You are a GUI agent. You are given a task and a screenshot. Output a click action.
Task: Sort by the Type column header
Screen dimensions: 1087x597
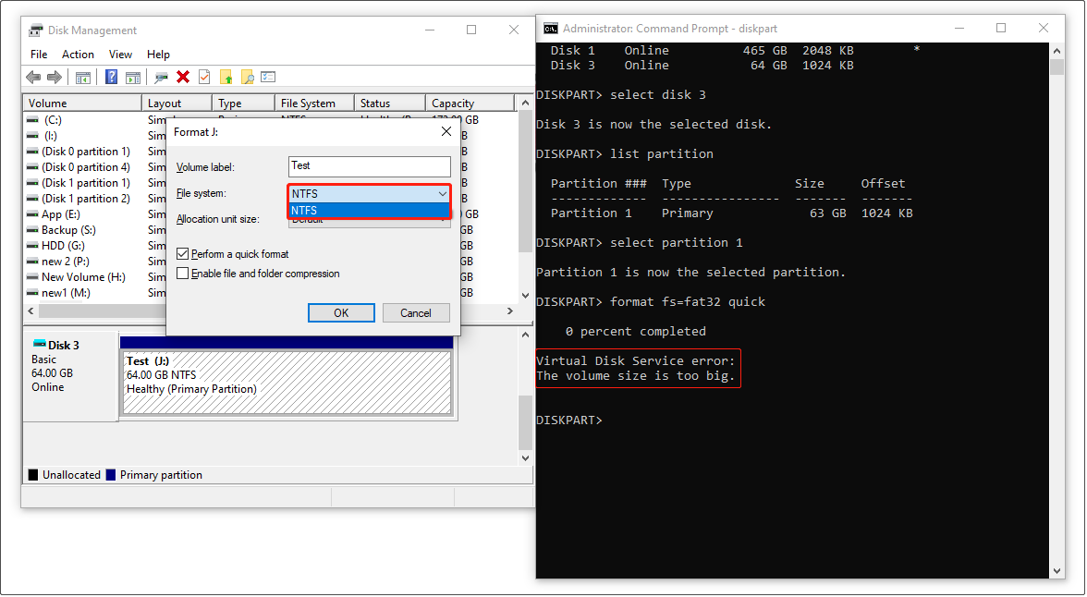pyautogui.click(x=243, y=103)
